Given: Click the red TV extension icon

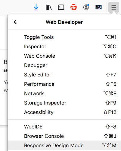Looking at the screenshot, I should [73, 7].
